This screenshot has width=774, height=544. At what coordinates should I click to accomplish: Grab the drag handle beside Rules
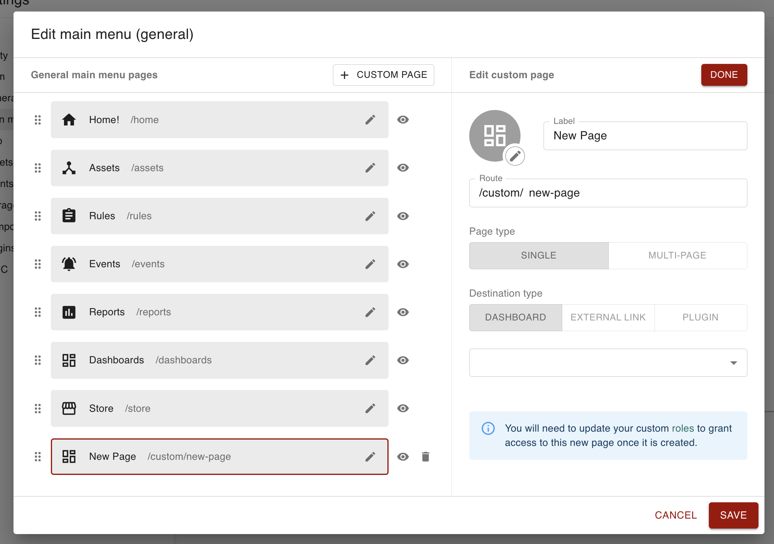coord(38,216)
